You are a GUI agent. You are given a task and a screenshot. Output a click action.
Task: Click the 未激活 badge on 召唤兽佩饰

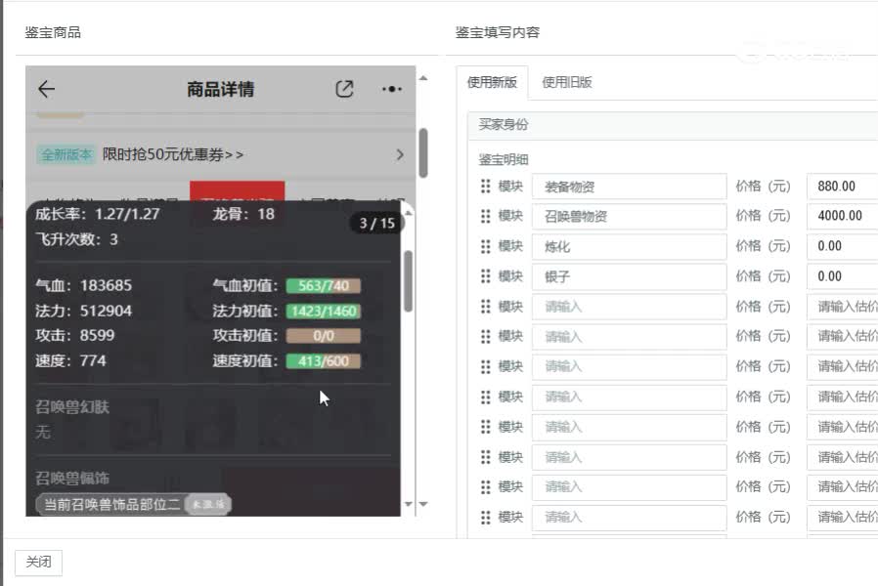coord(206,504)
